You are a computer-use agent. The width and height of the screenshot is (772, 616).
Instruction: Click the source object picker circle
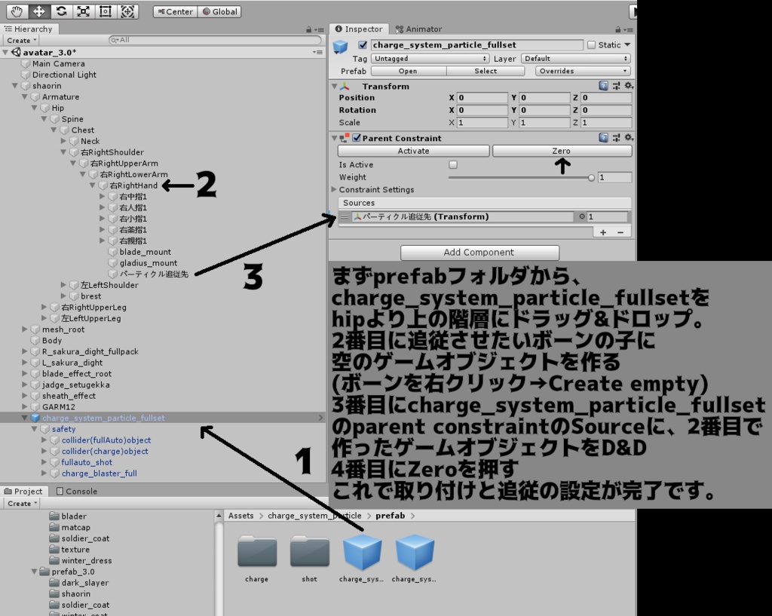[581, 216]
